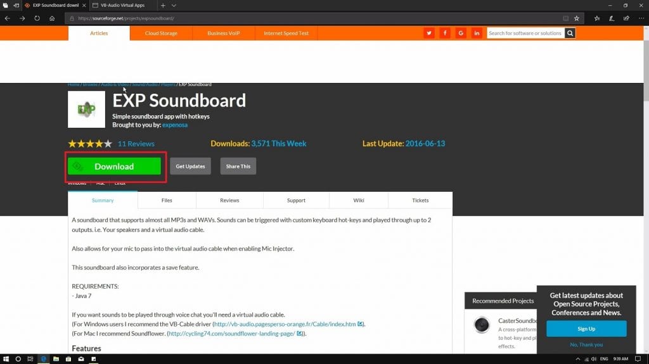649x364 pixels.
Task: Open the favorites hub icon
Action: (x=597, y=18)
